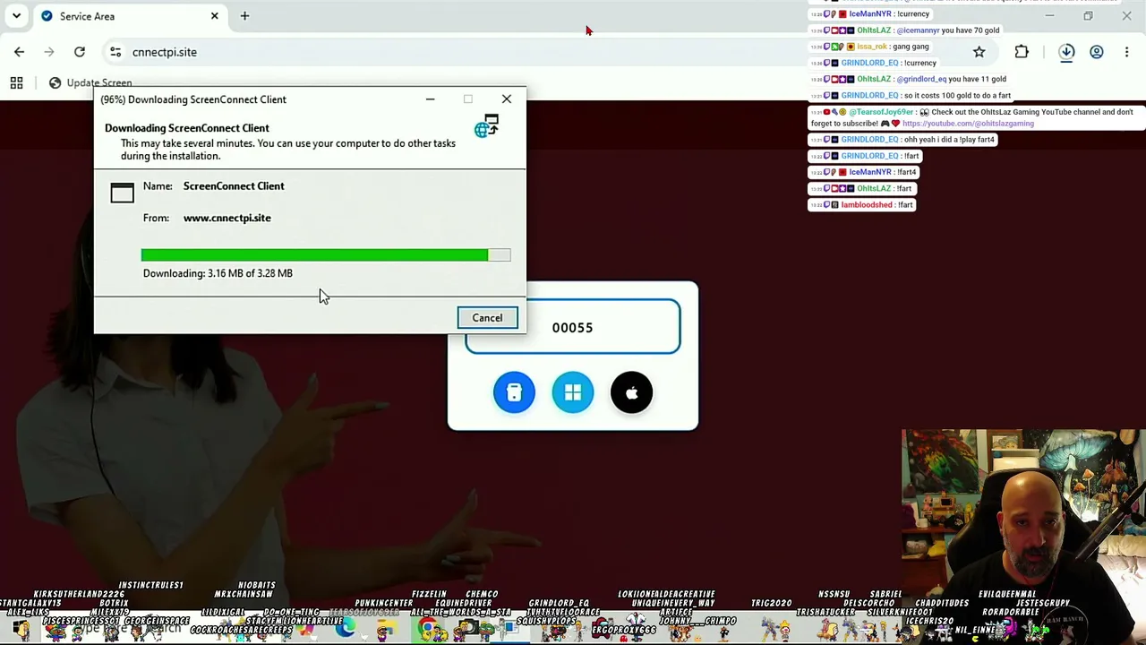Close the Downloading ScreenConnect Client dialog
Image resolution: width=1146 pixels, height=645 pixels.
(507, 99)
